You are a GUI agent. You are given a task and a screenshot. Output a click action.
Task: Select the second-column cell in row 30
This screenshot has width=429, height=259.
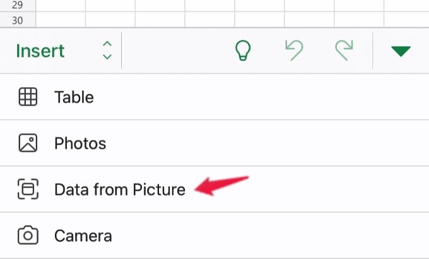[110, 20]
